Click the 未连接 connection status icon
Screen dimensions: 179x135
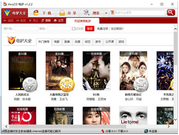pyautogui.click(x=146, y=131)
